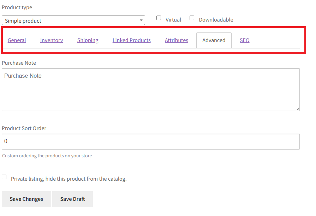Click the Downloadable label text
The image size is (316, 216).
click(216, 20)
